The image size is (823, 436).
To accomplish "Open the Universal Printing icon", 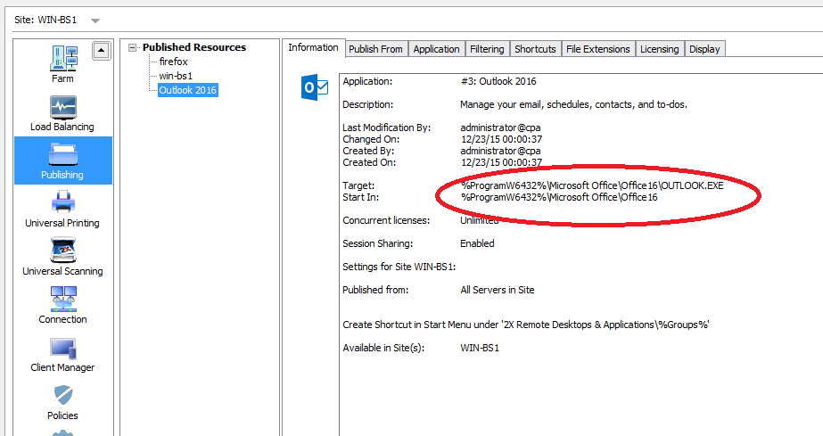I will point(63,202).
